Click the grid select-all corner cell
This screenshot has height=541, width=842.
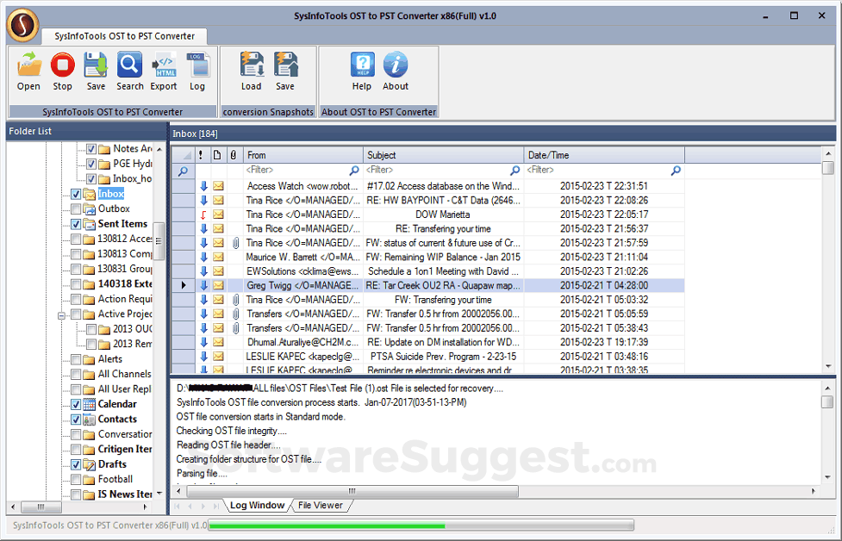click(x=183, y=155)
